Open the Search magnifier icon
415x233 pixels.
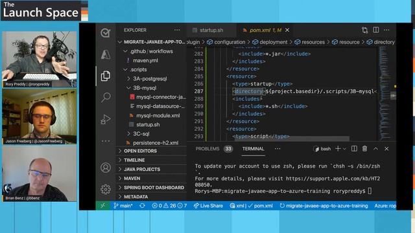click(x=106, y=97)
